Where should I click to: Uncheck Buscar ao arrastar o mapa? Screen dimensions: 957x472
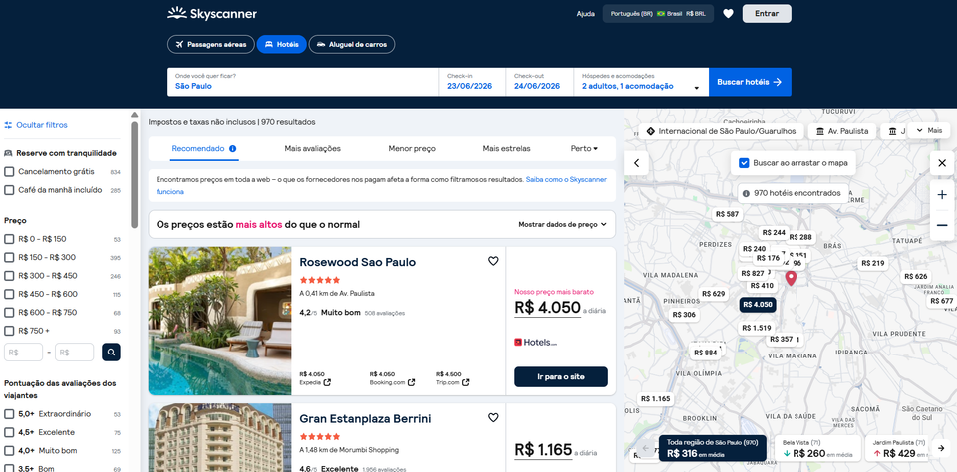coord(744,163)
